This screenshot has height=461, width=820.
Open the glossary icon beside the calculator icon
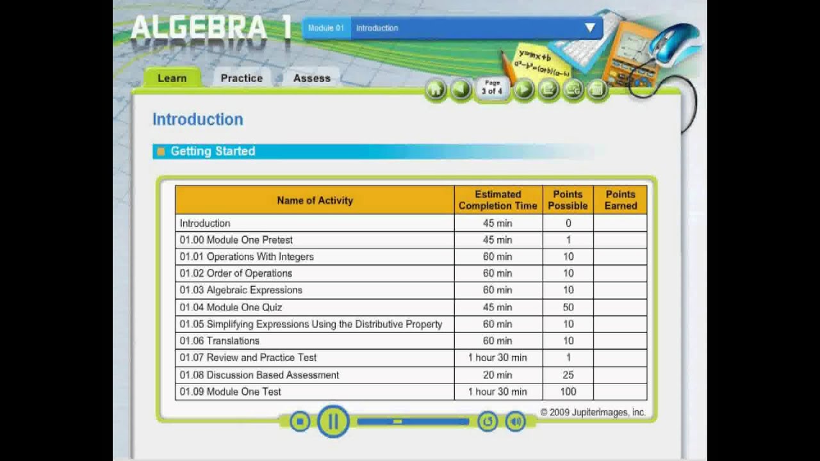click(x=573, y=90)
